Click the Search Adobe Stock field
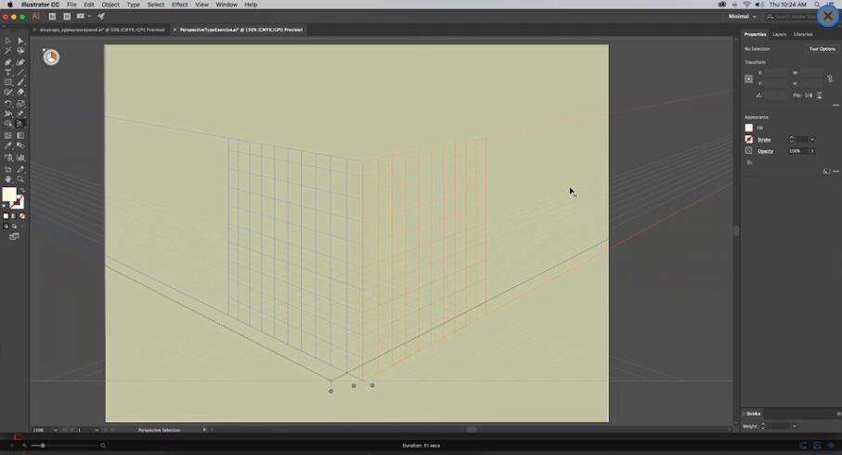Image resolution: width=842 pixels, height=455 pixels. click(789, 17)
